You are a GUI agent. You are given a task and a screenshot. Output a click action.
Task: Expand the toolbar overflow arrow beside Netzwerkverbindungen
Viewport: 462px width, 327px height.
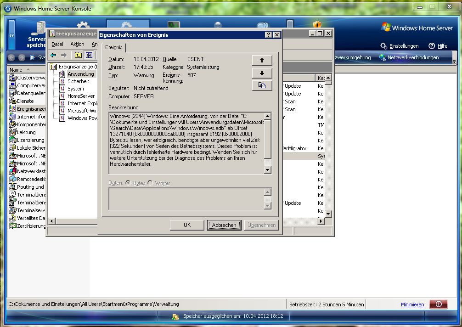click(454, 62)
